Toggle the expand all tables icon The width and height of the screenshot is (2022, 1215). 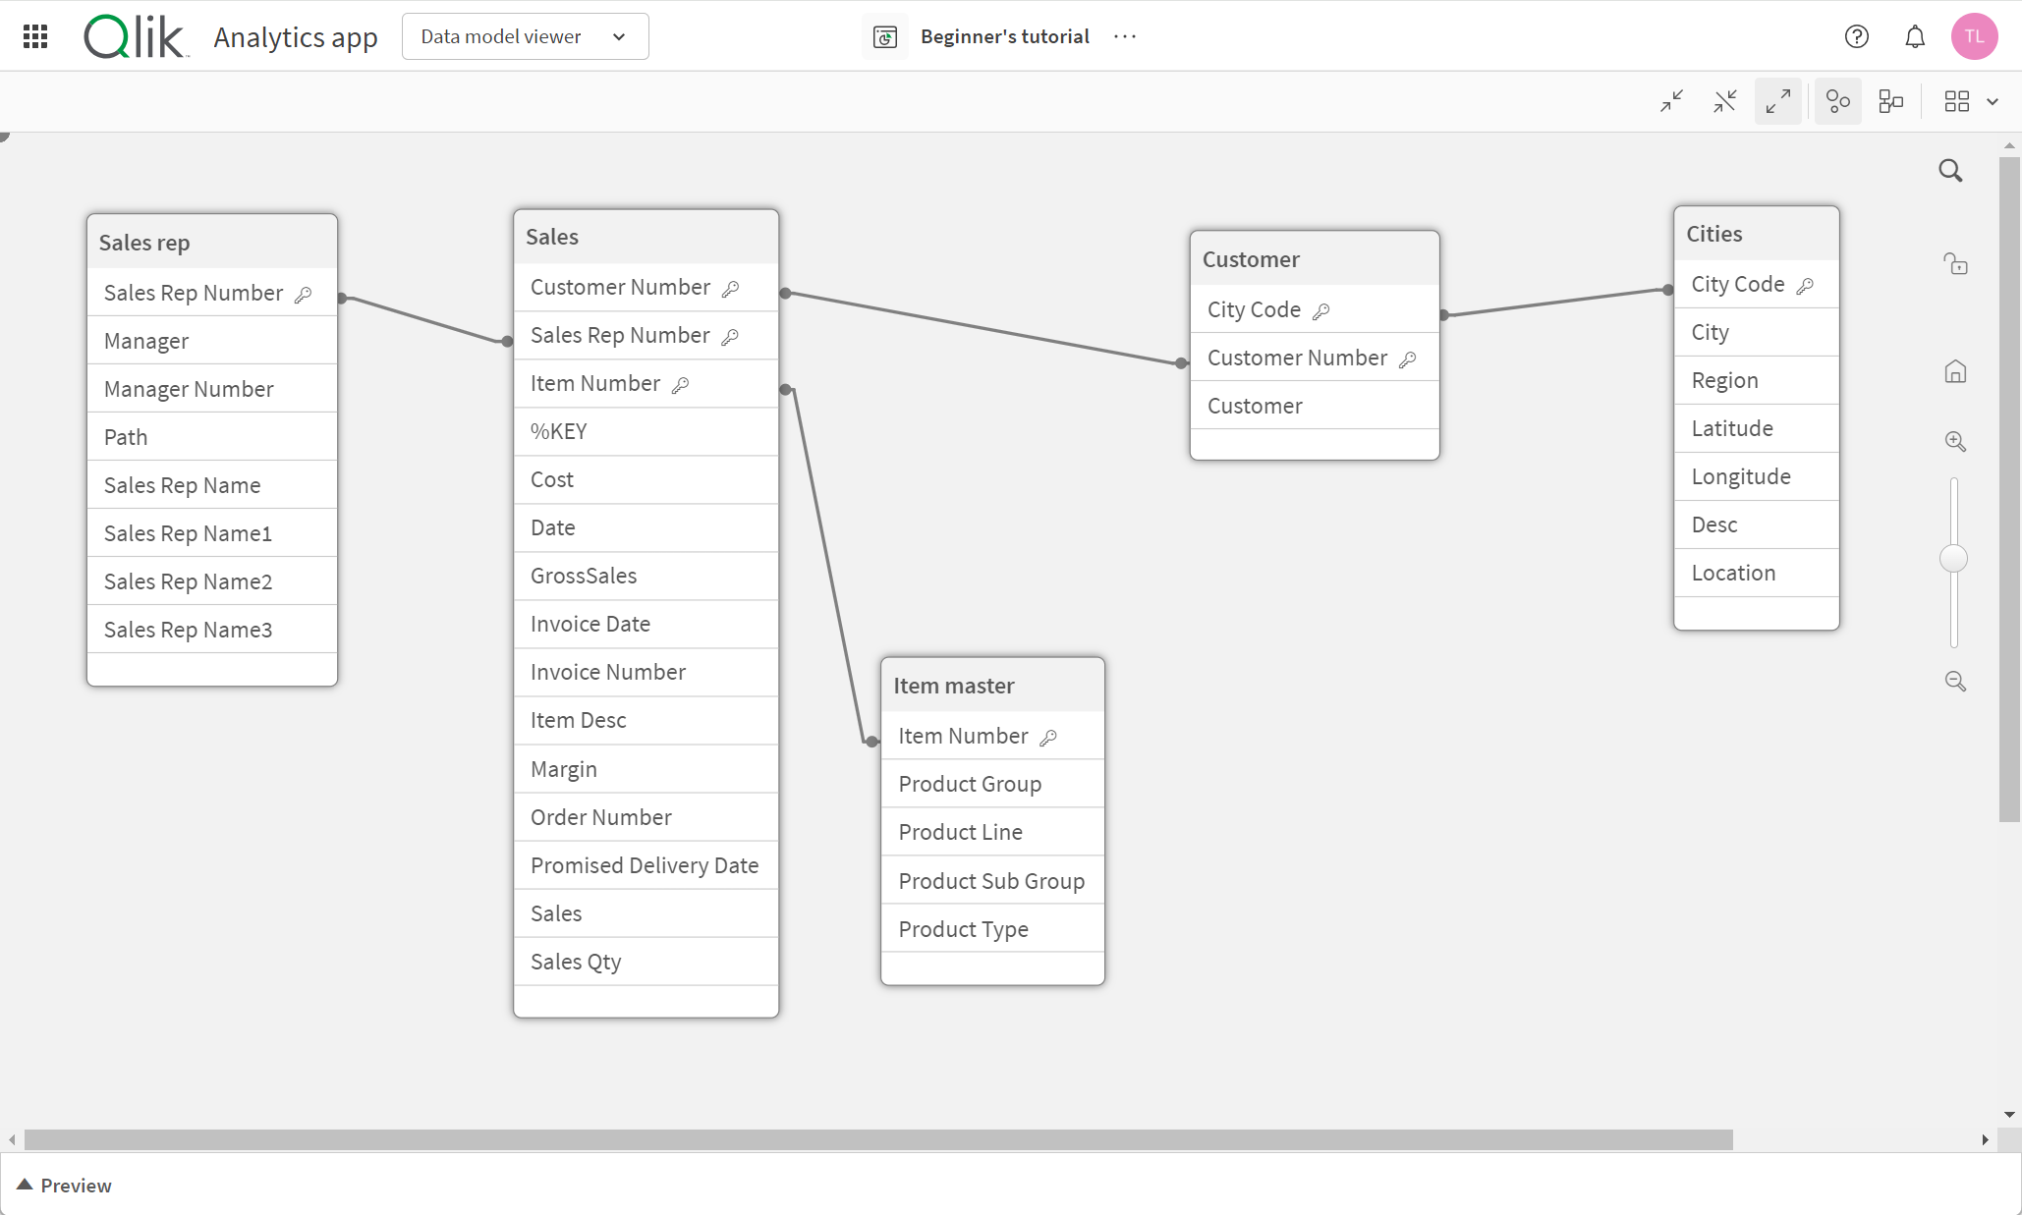[1779, 102]
